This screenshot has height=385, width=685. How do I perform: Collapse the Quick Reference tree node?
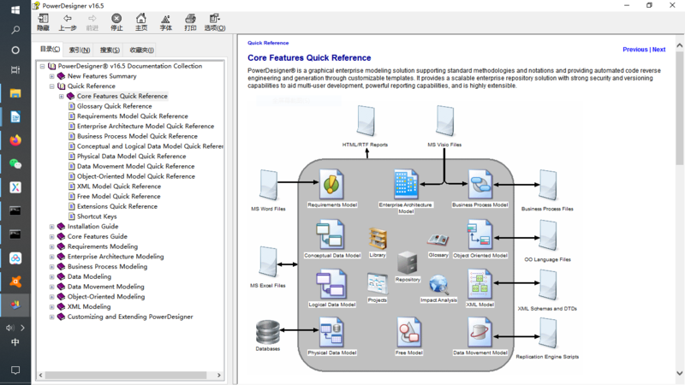point(51,86)
